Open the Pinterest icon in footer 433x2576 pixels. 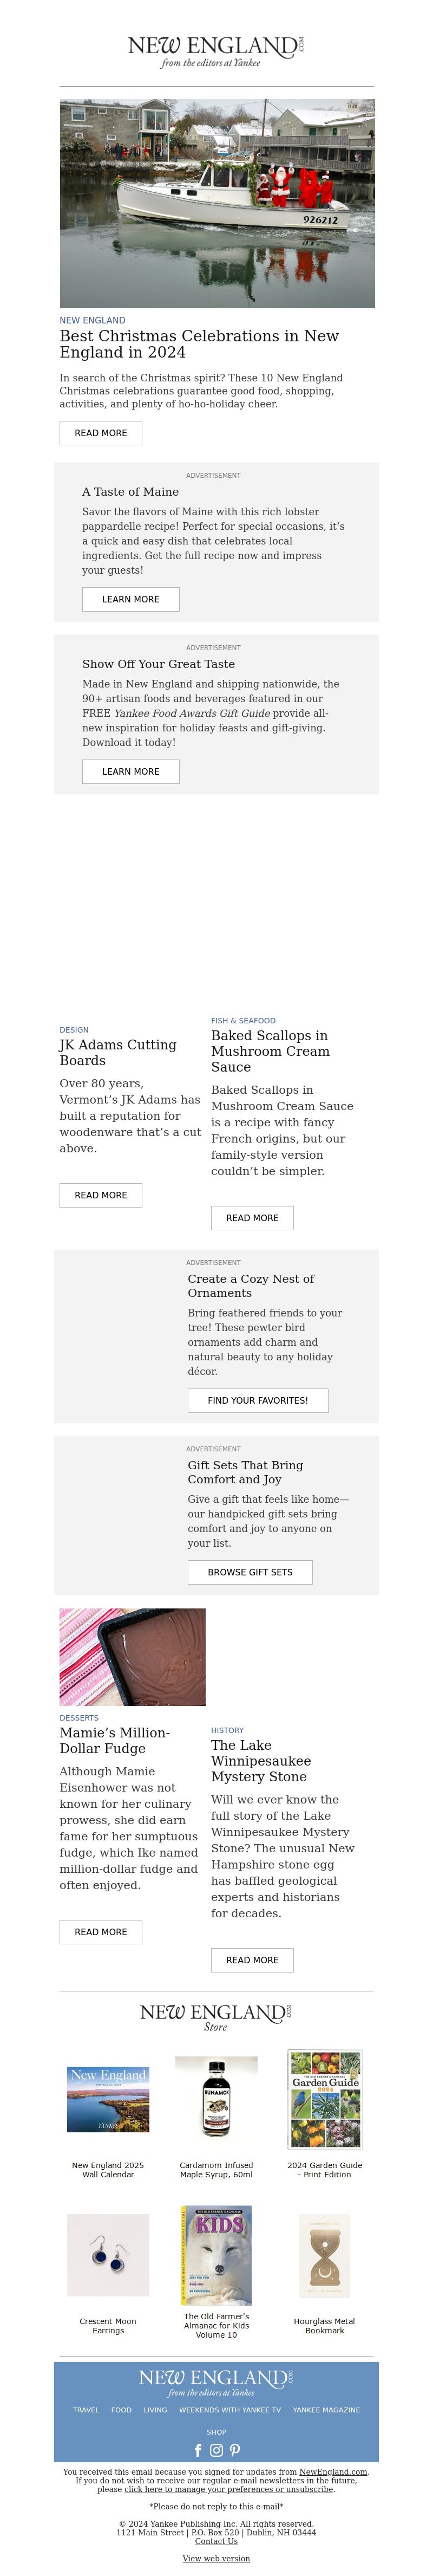[235, 2450]
